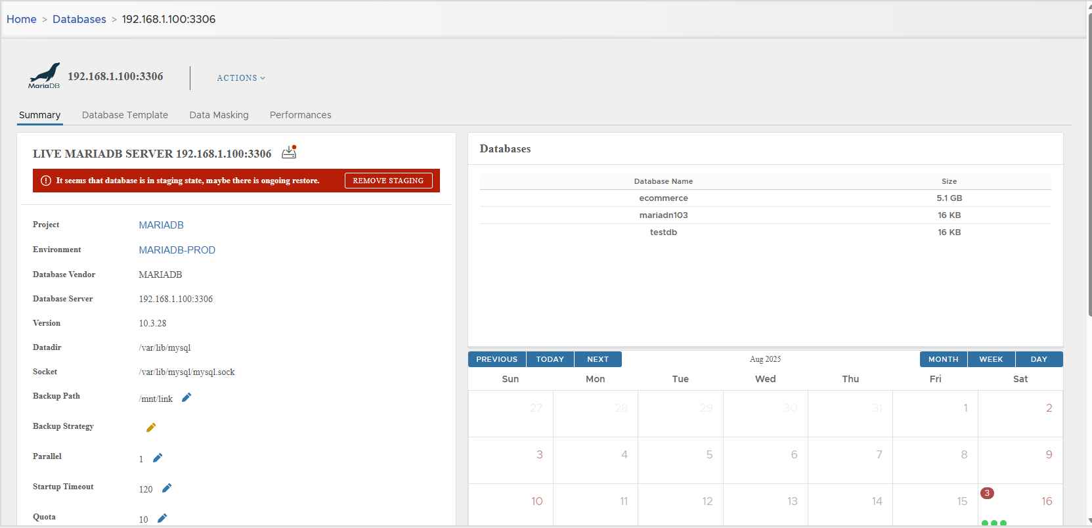Open the MARIADB project link
This screenshot has height=528, width=1092.
(161, 225)
